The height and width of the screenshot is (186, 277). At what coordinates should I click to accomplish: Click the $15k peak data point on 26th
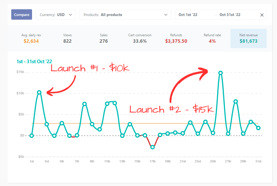click(220, 73)
